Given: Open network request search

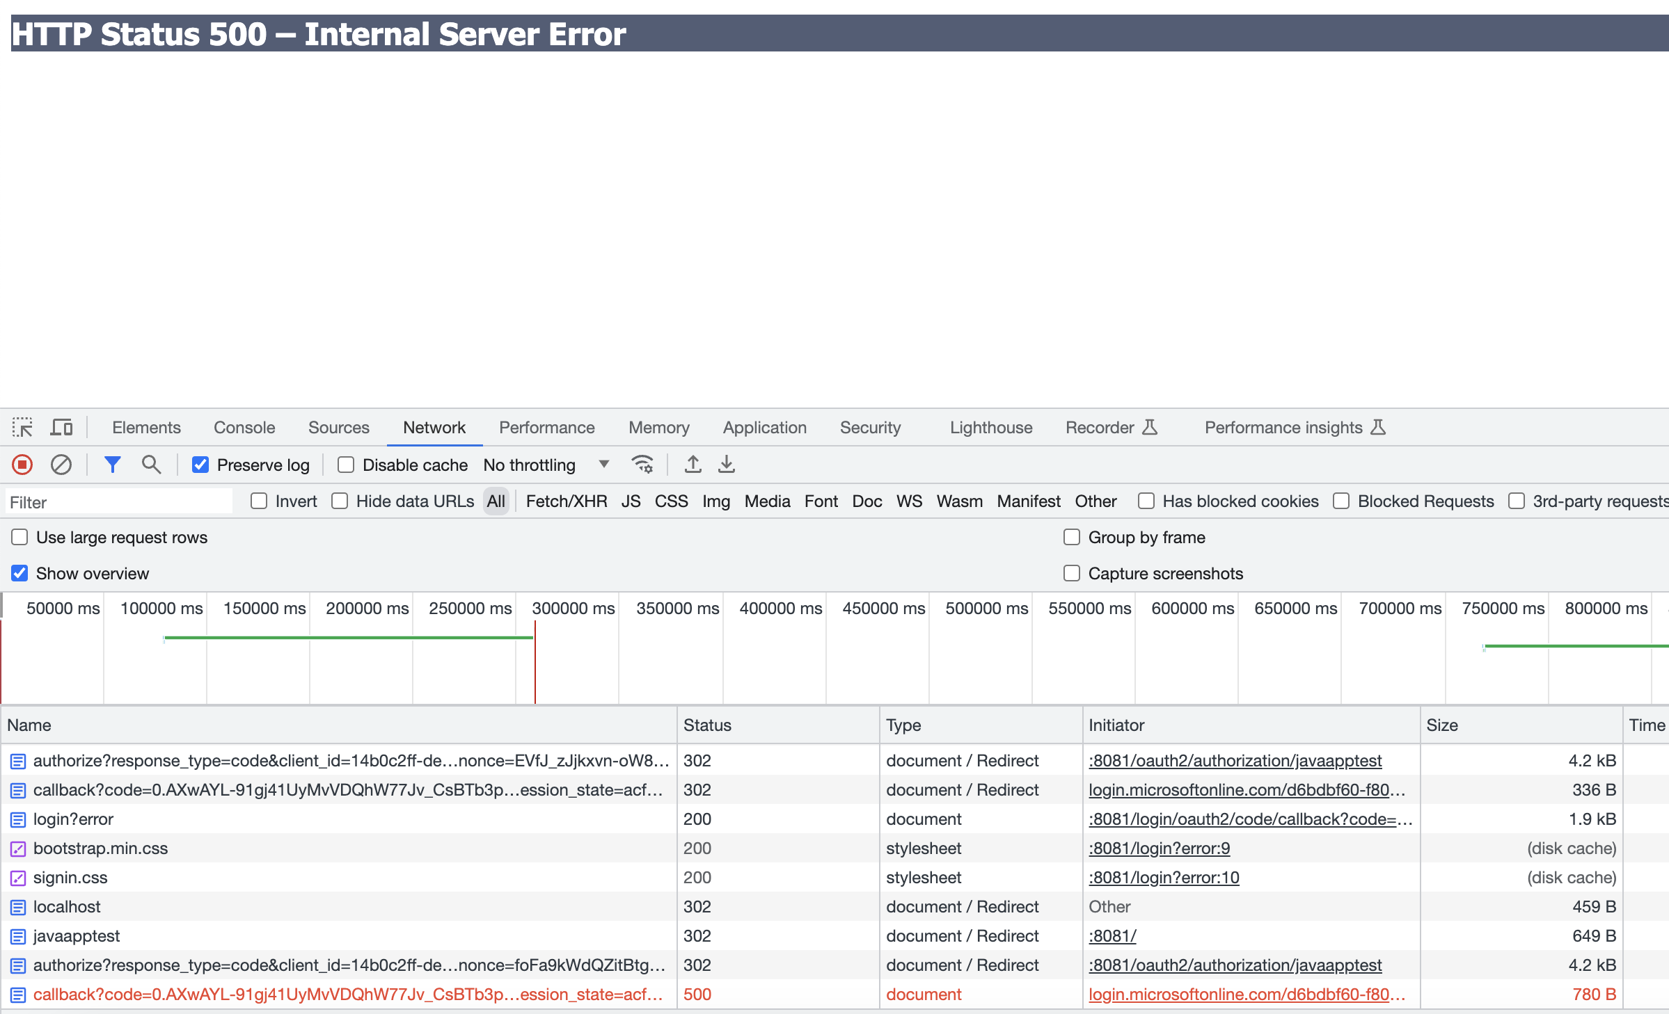Looking at the screenshot, I should coord(152,465).
